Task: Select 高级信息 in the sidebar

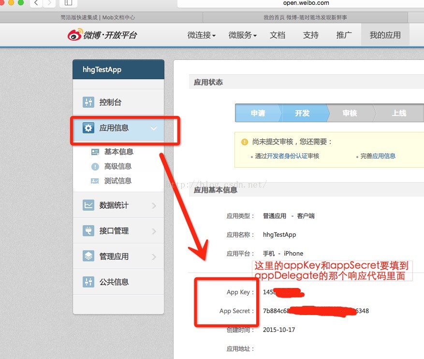Action: (118, 166)
